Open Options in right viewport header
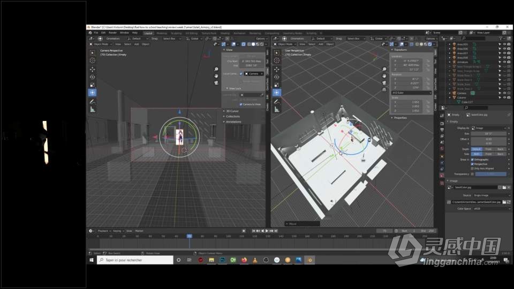 coord(430,39)
